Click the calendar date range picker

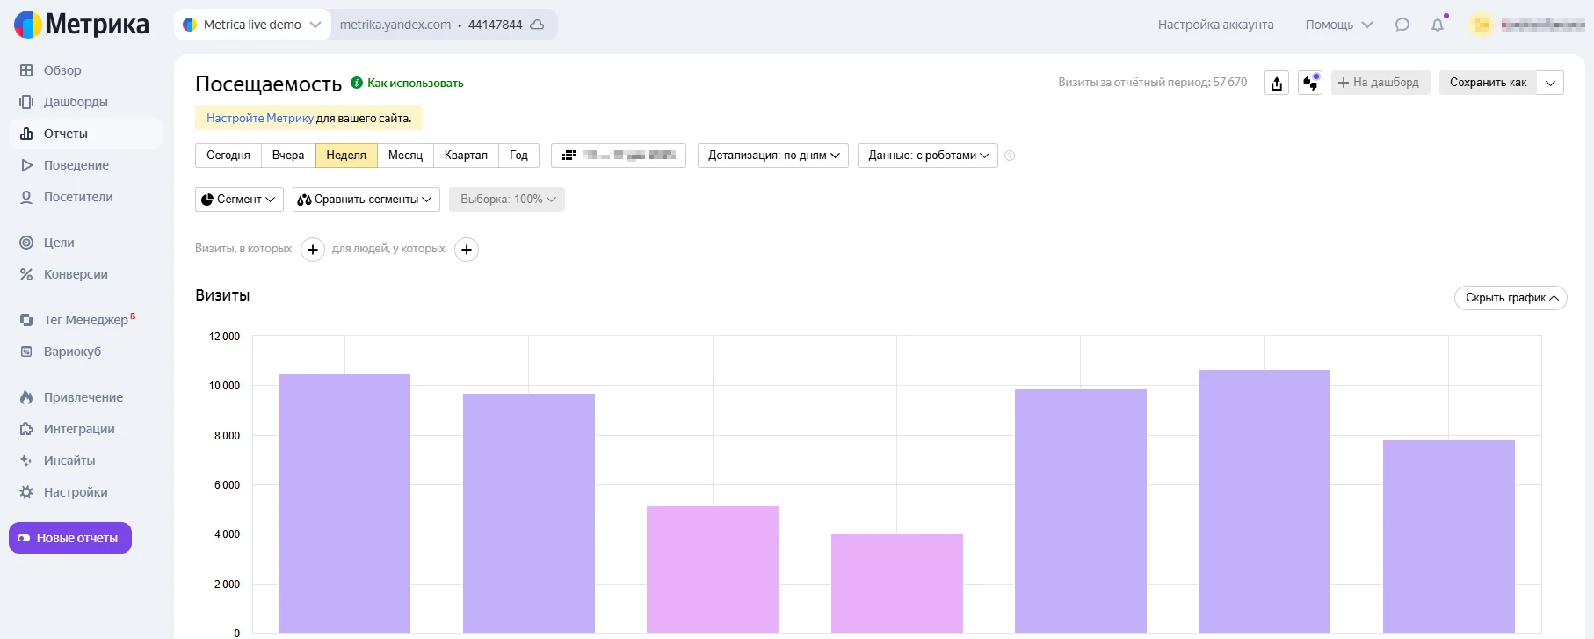tap(619, 156)
